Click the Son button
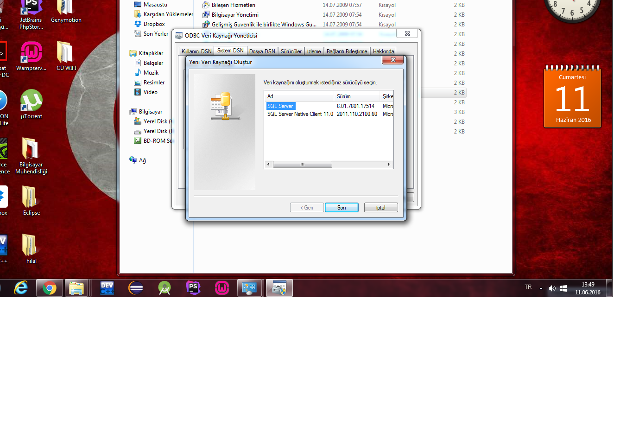633x445 pixels. point(342,208)
